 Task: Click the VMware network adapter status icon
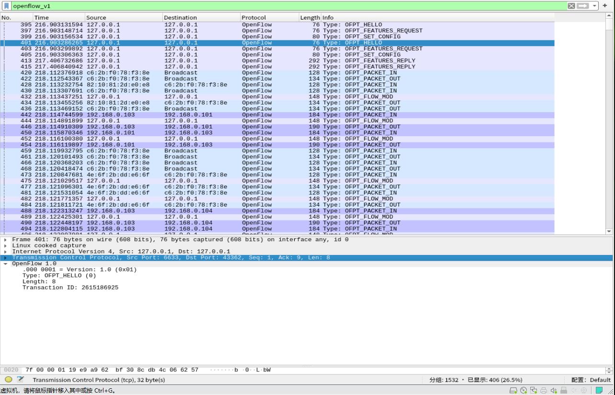[533, 391]
